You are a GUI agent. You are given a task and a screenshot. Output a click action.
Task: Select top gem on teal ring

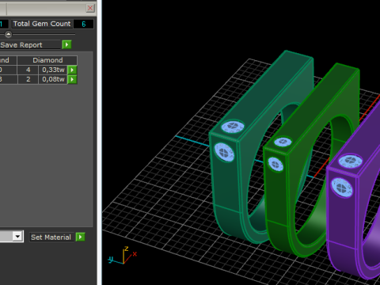click(233, 127)
